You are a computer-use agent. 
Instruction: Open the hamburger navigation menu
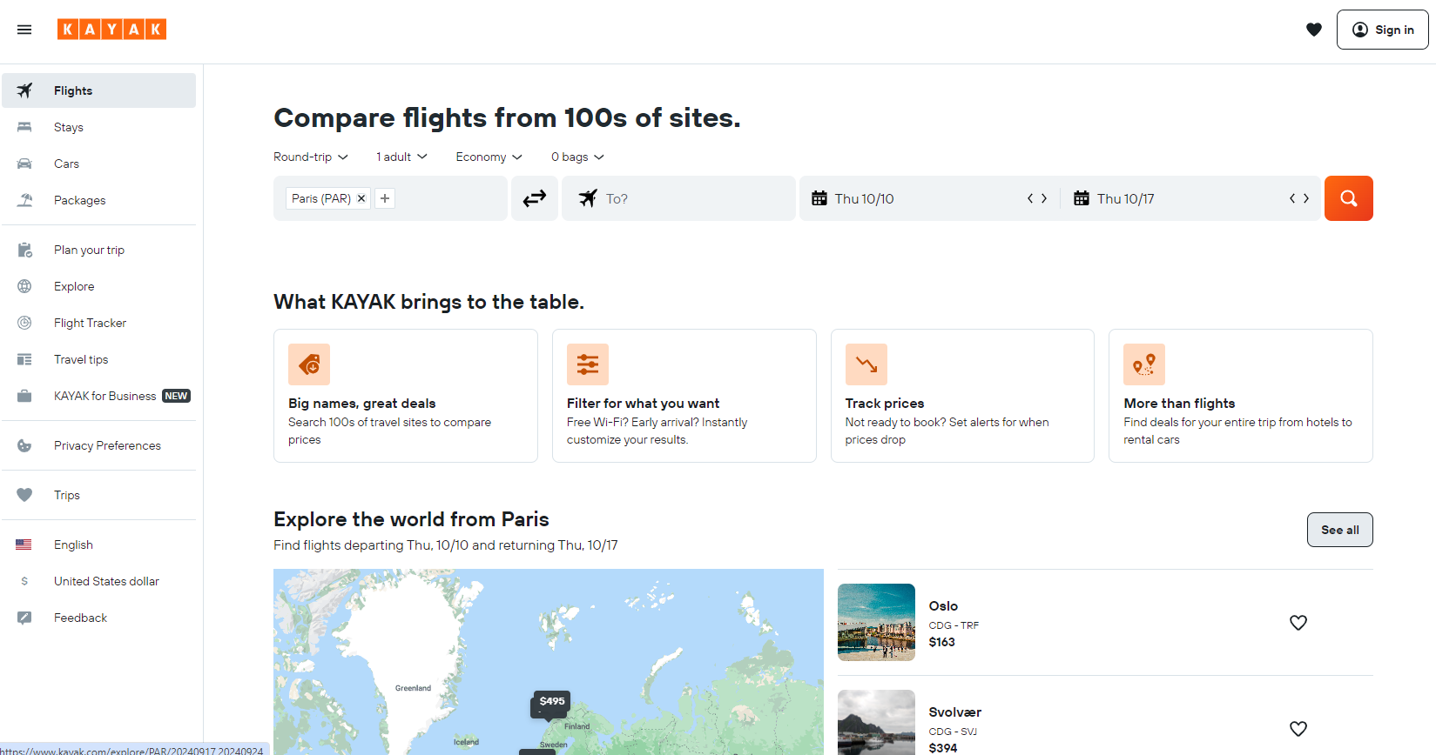tap(24, 30)
